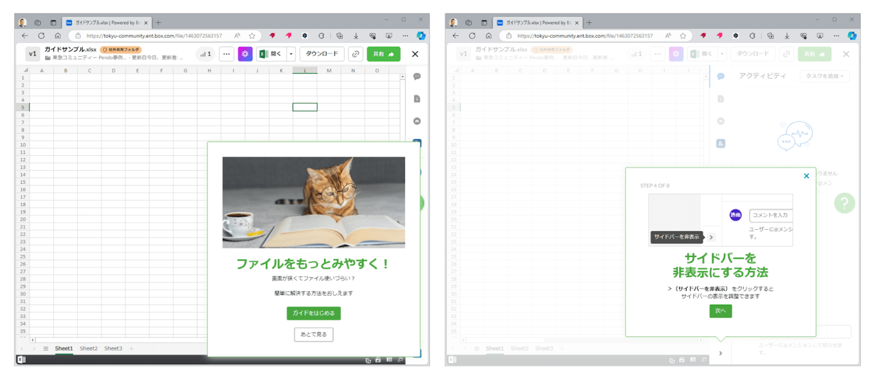Click tab actions icon in right browser window

pyautogui.click(x=484, y=22)
